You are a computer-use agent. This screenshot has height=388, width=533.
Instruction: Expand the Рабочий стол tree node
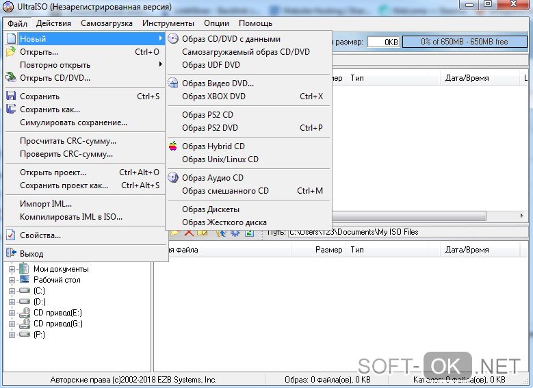(x=12, y=280)
